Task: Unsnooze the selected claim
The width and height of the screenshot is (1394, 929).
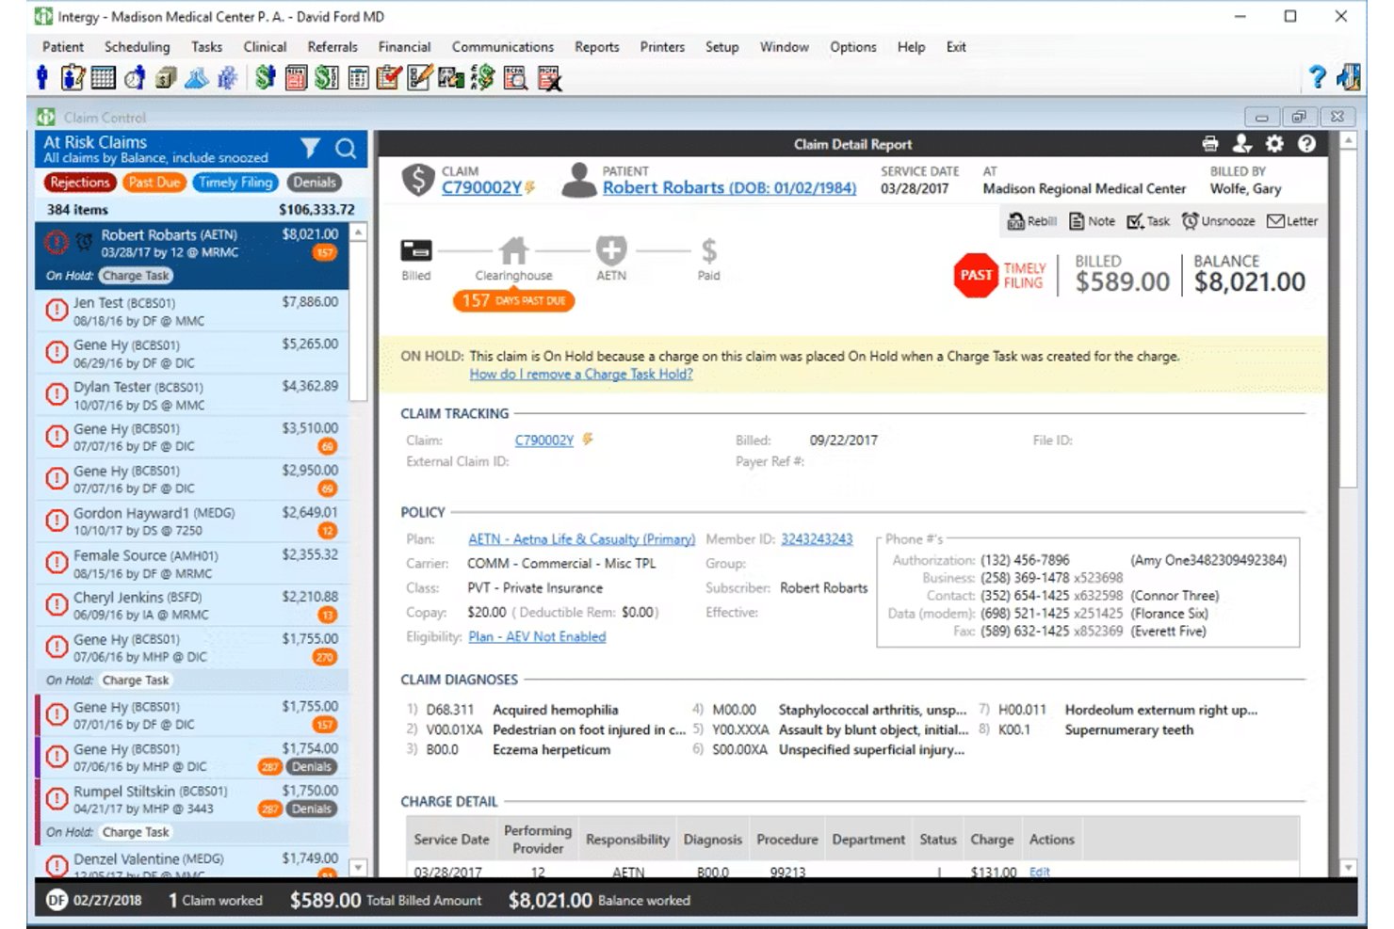Action: [1219, 221]
